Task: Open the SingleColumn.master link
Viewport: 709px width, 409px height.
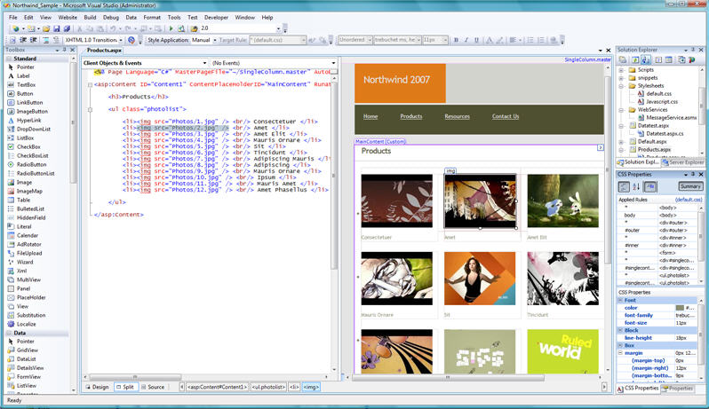Action: 587,59
